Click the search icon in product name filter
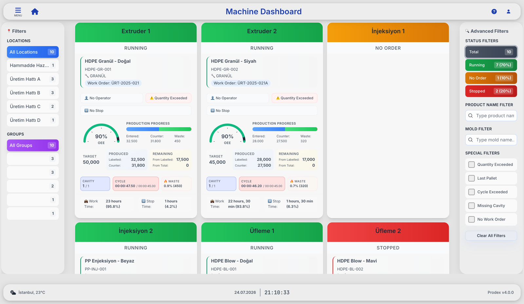The height and width of the screenshot is (304, 524). [471, 116]
